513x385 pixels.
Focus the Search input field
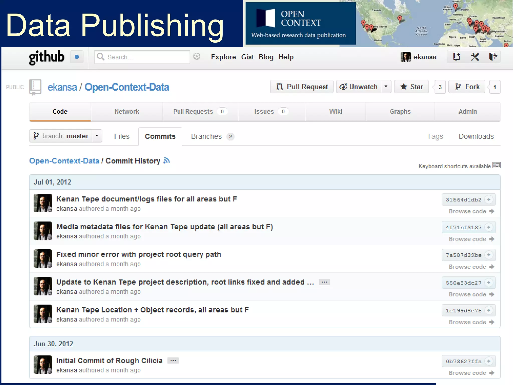pos(142,57)
